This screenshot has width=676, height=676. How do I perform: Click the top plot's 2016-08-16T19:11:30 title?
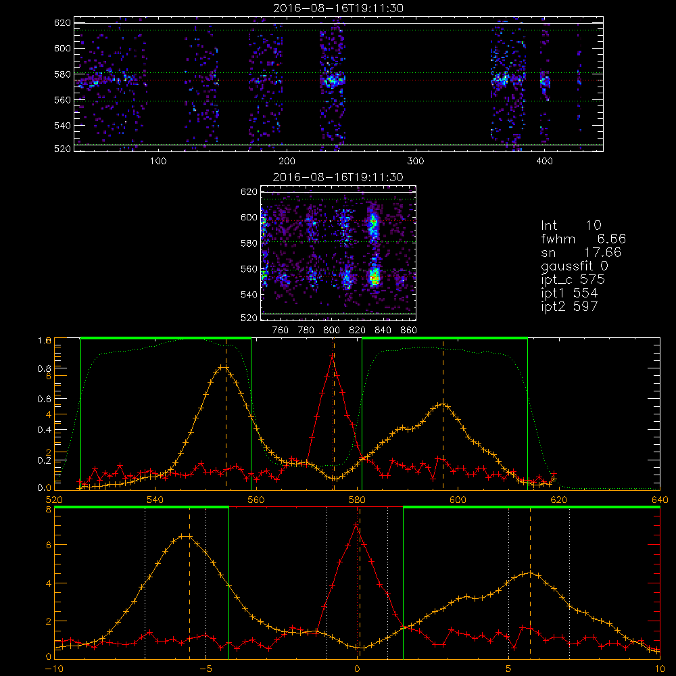[x=339, y=8]
